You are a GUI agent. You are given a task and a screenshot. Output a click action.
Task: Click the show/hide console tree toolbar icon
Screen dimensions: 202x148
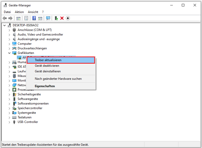pyautogui.click(x=18, y=18)
